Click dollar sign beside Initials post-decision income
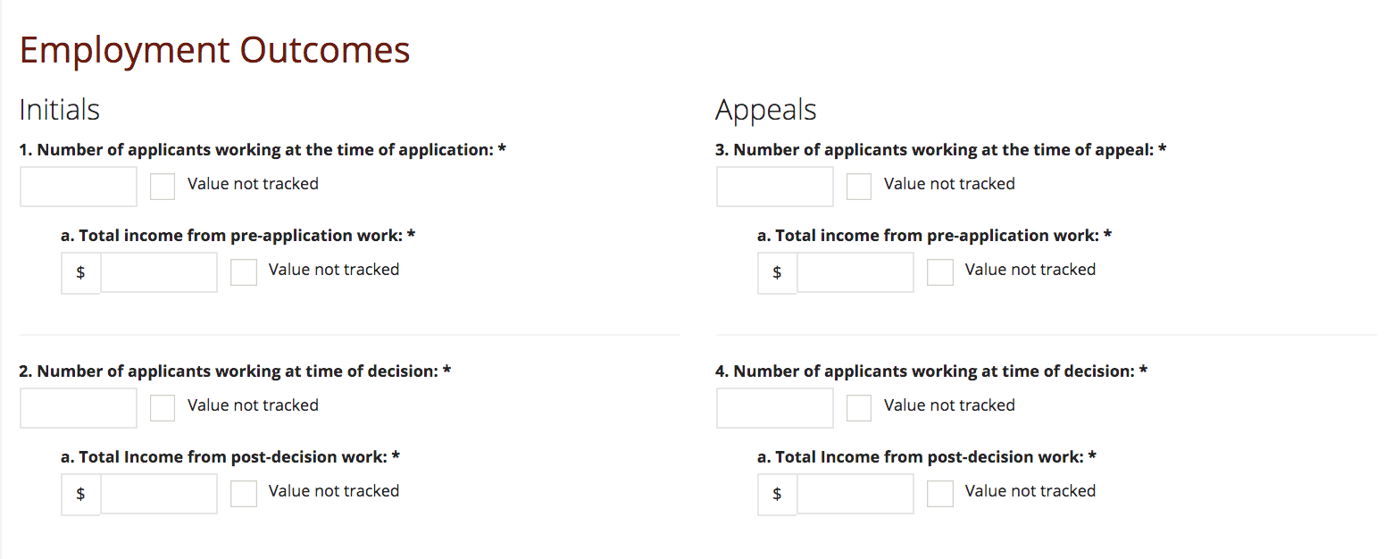Image resolution: width=1393 pixels, height=559 pixels. coord(80,494)
